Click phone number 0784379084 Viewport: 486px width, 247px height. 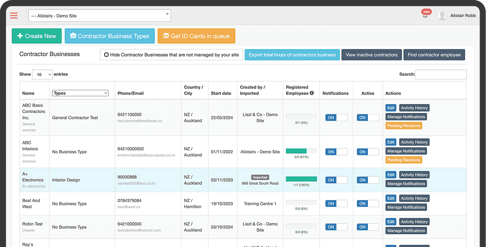tap(130, 201)
